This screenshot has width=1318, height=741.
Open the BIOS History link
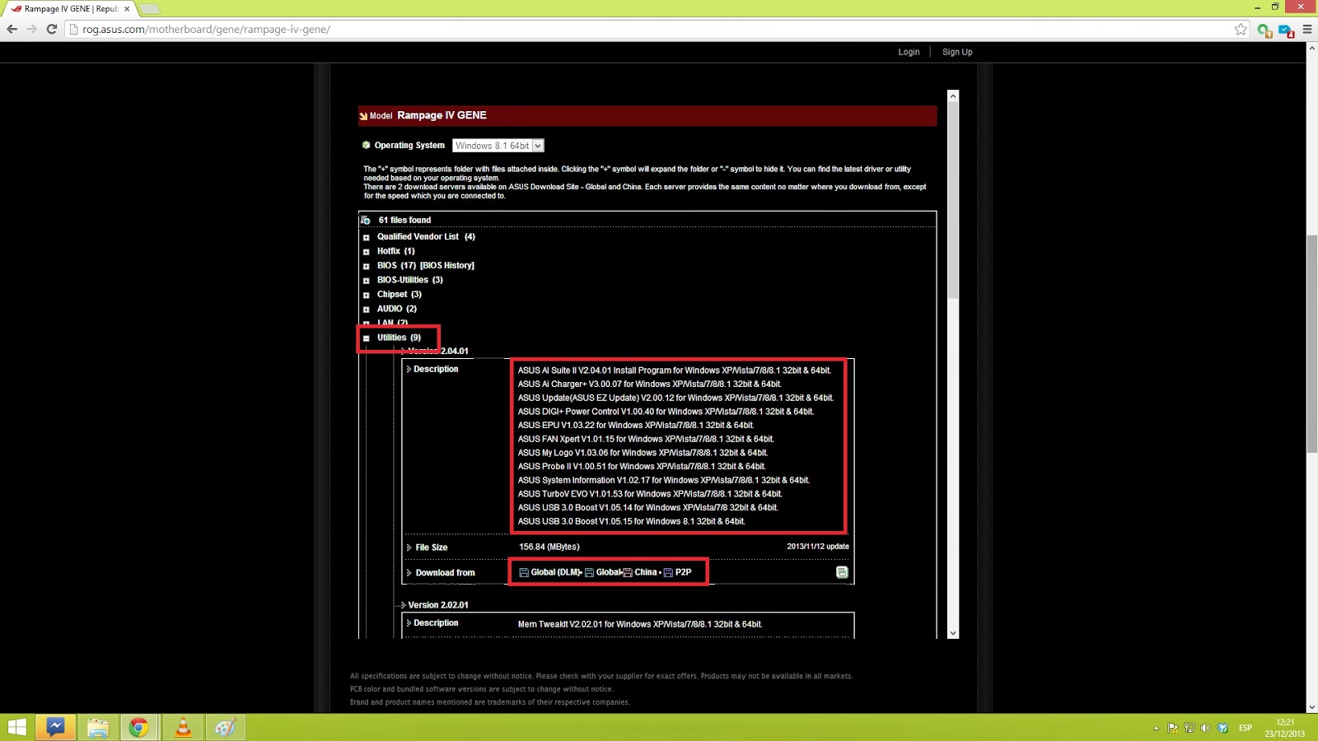click(x=447, y=265)
